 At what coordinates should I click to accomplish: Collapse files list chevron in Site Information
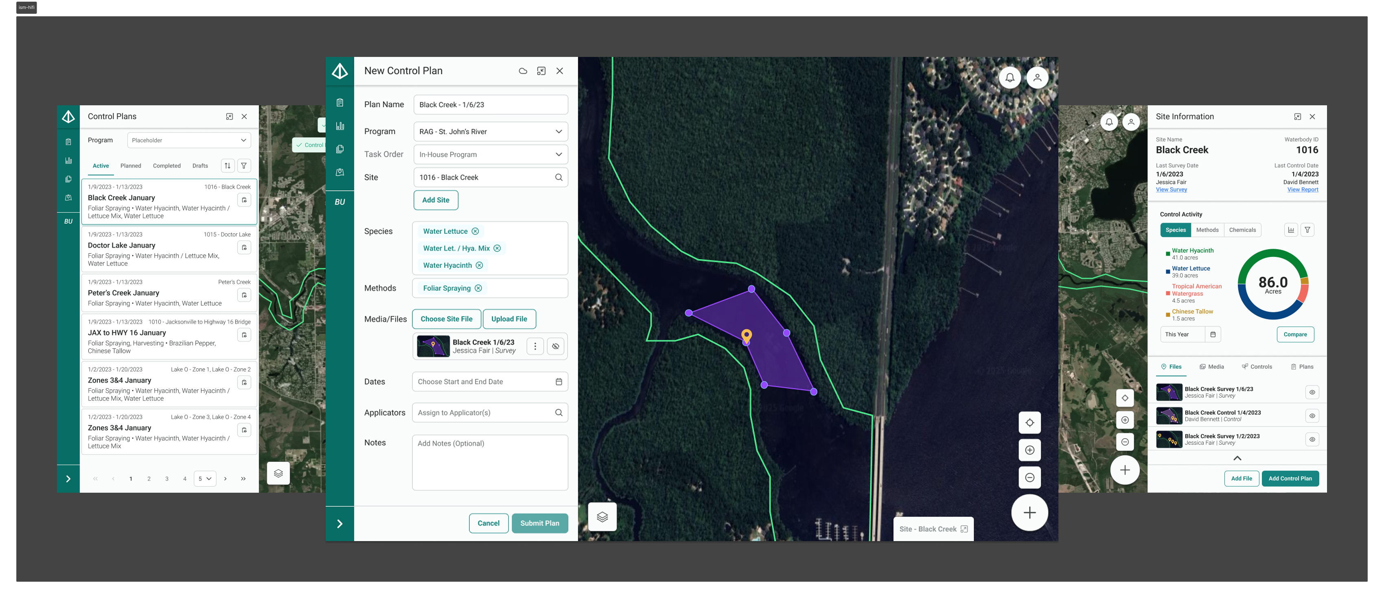pos(1237,459)
